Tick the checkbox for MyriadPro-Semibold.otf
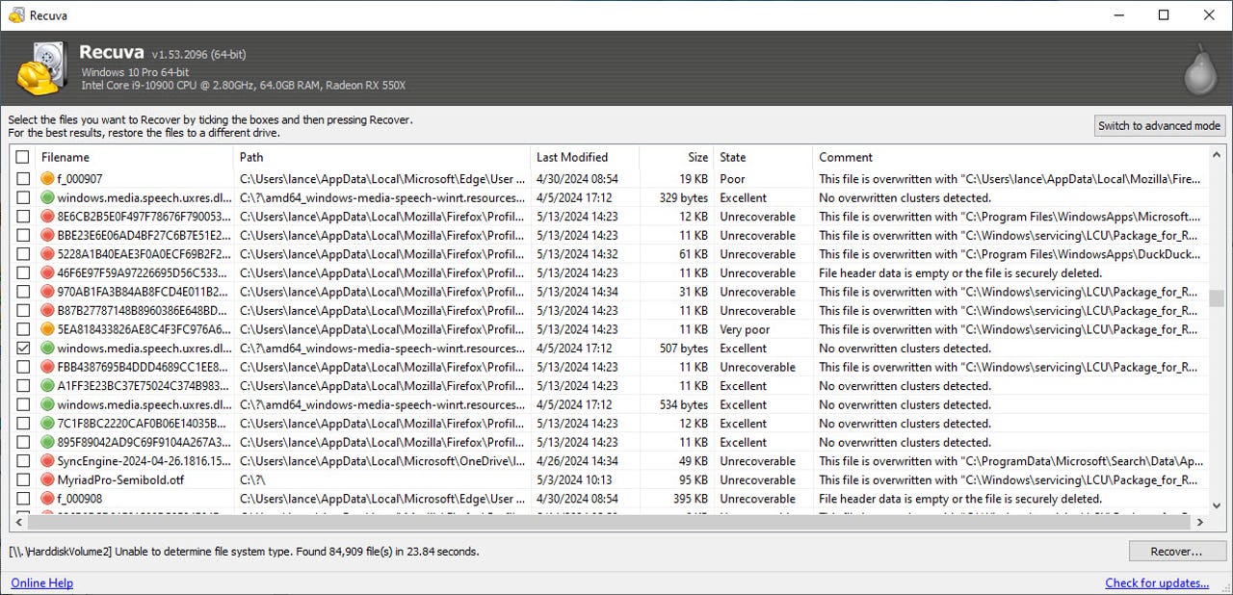This screenshot has width=1233, height=595. point(23,479)
